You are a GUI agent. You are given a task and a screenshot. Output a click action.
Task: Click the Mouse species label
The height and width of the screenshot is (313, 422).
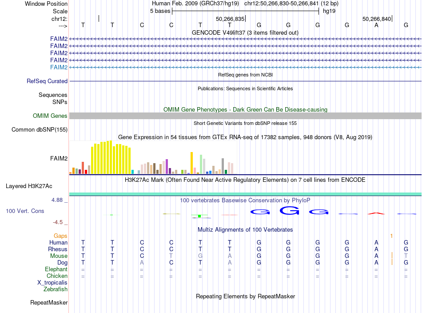pos(59,256)
